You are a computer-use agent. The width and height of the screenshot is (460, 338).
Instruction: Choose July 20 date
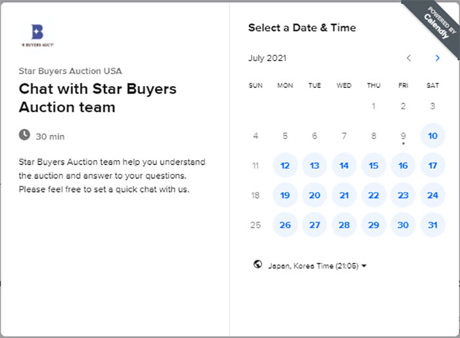point(315,195)
